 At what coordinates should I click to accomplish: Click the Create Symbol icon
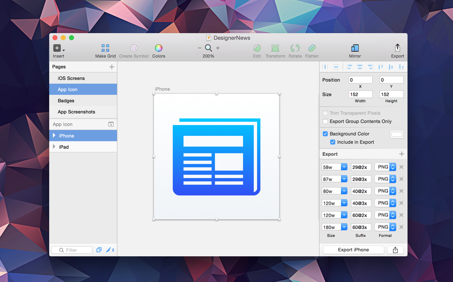[x=134, y=48]
